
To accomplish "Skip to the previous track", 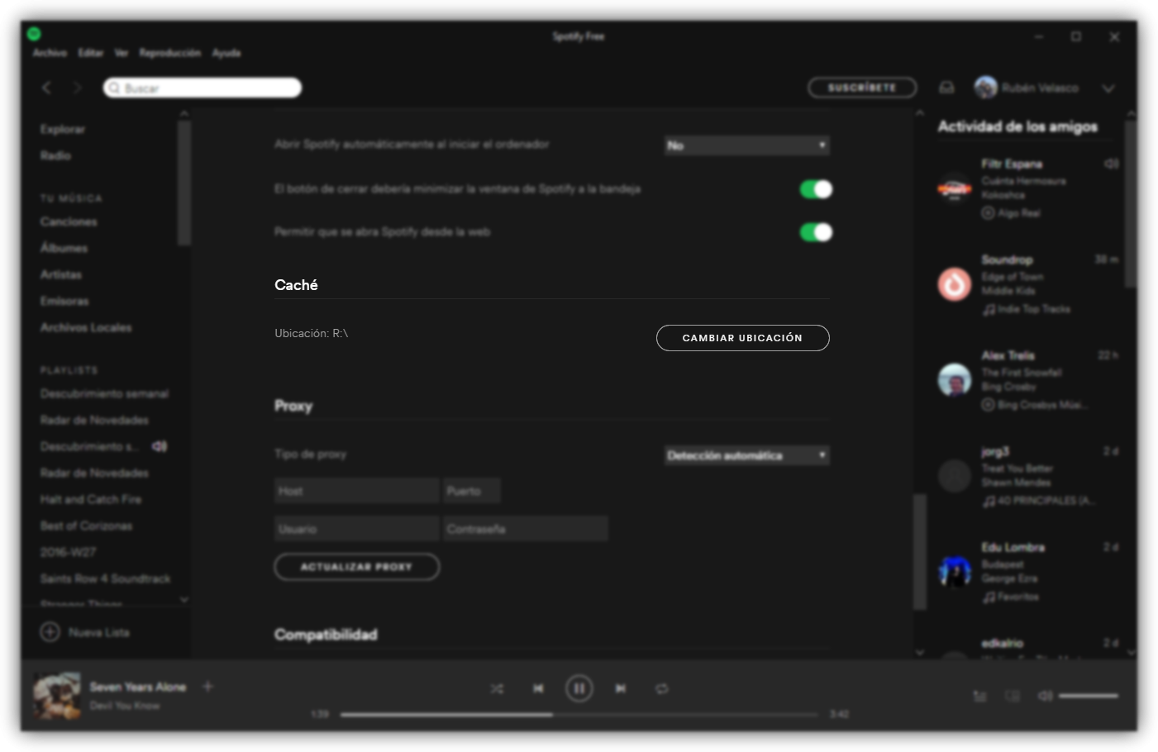I will pos(538,688).
